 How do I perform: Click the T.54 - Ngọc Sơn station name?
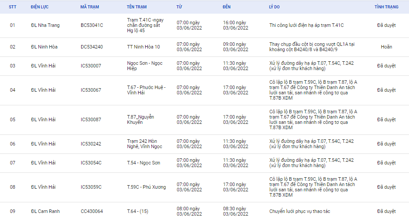pos(144,163)
